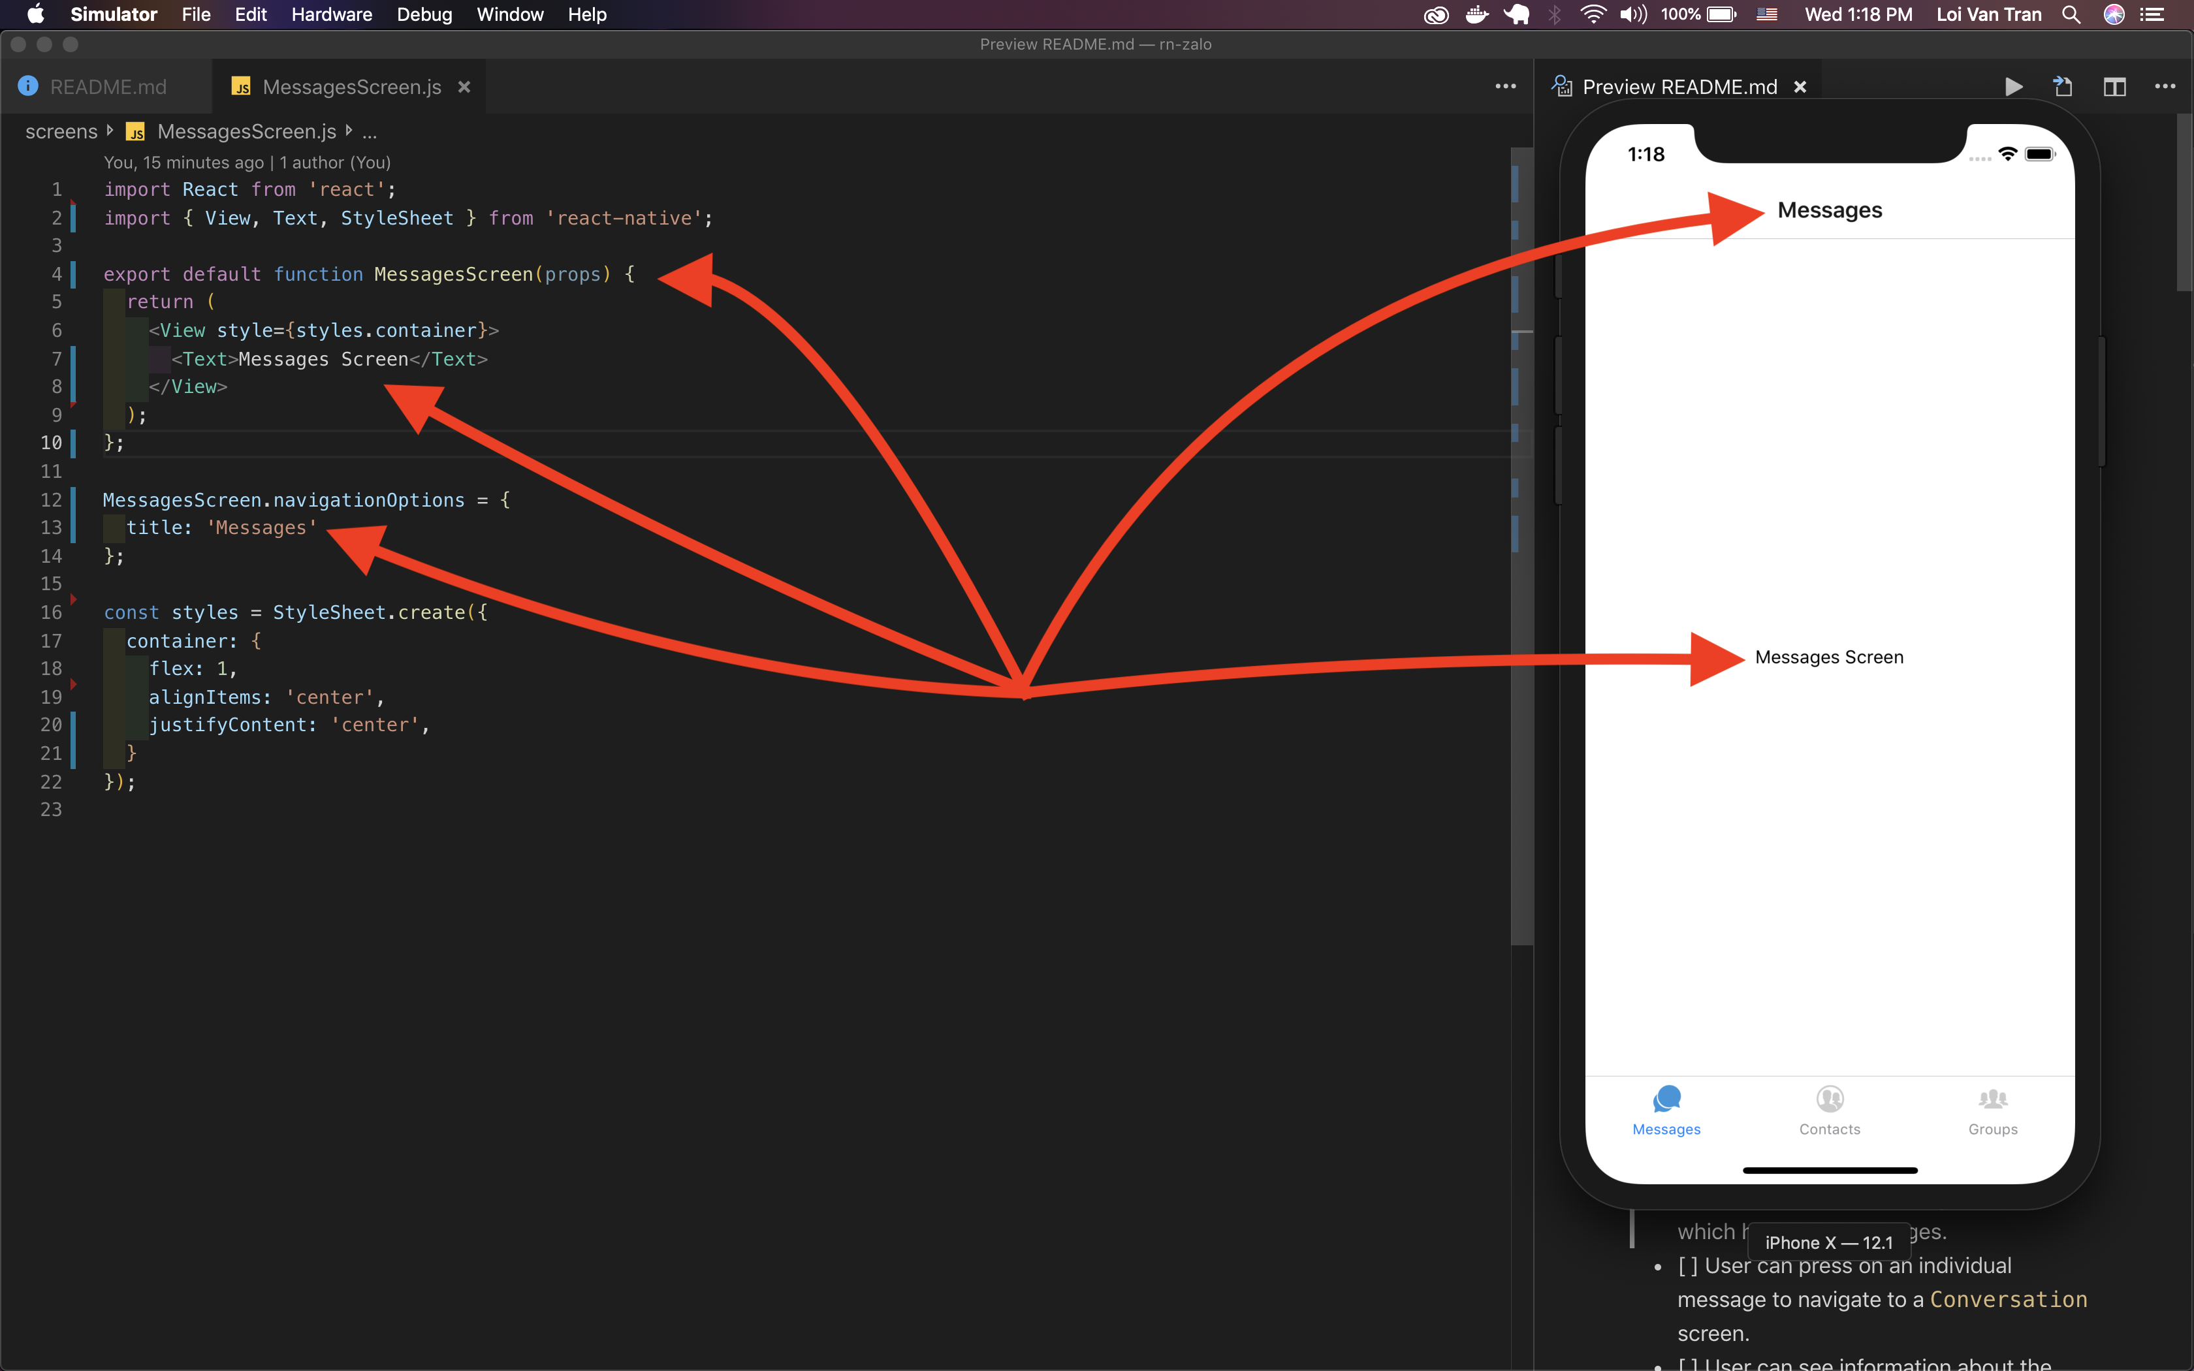Click the navigationOptions property on line 12

point(368,499)
